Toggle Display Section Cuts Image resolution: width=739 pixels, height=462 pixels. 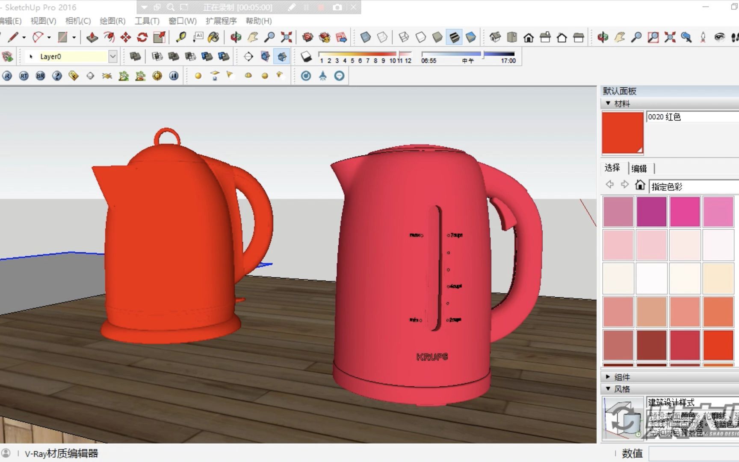tap(282, 56)
